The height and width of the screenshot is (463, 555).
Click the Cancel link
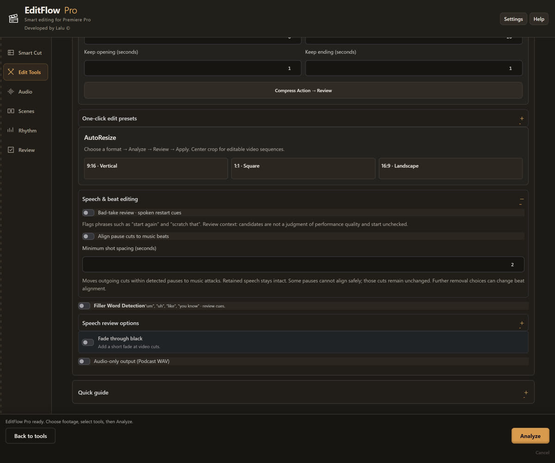[542, 452]
